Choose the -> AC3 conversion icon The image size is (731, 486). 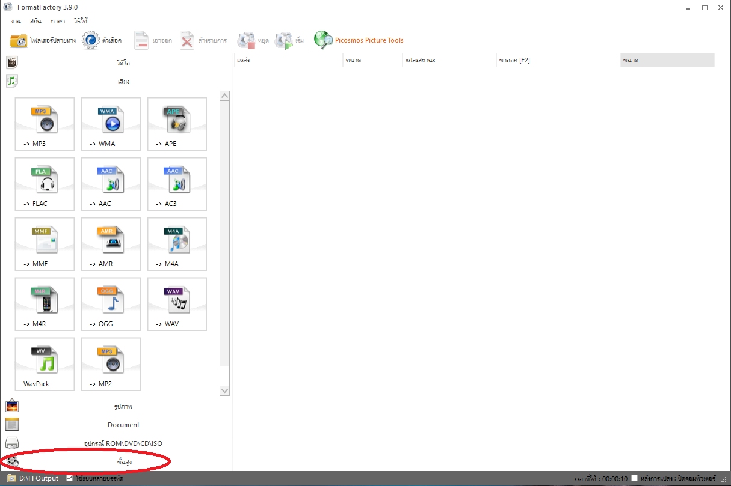(x=177, y=184)
